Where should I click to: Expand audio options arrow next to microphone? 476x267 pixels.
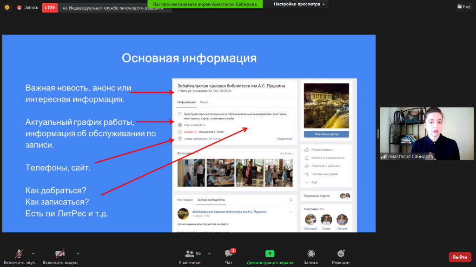[33, 254]
